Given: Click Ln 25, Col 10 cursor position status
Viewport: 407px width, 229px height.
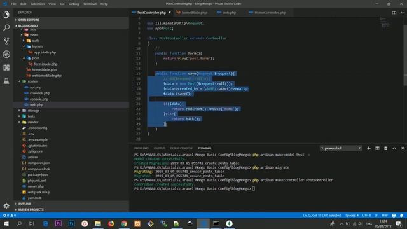Looking at the screenshot, I should (322, 216).
